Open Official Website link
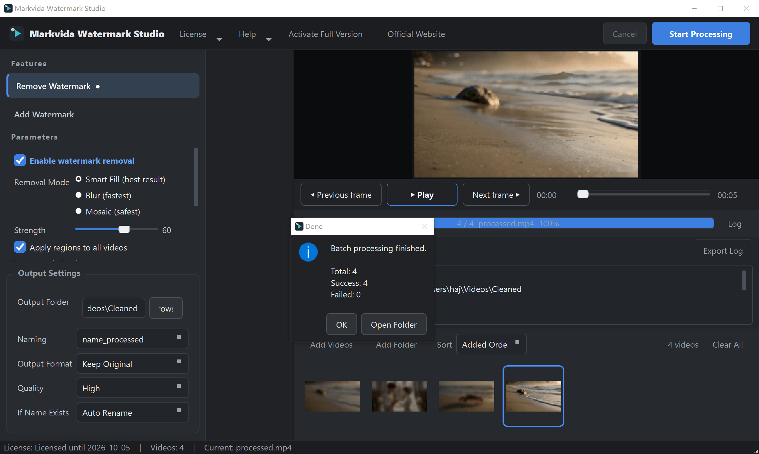 coord(416,34)
